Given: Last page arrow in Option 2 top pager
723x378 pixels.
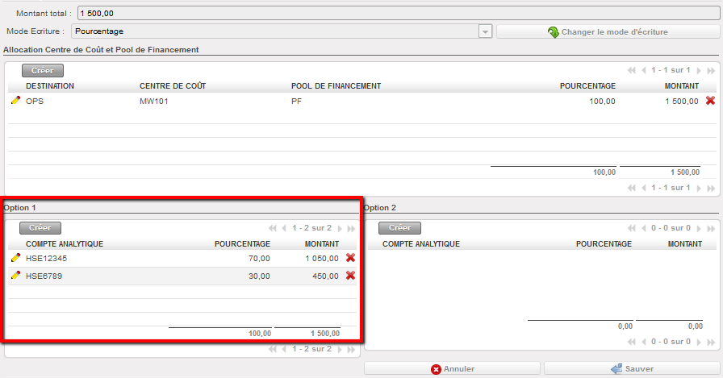Looking at the screenshot, I should pos(711,228).
